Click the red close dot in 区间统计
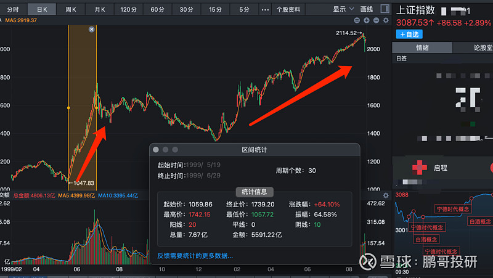Image resolution: width=493 pixels, height=278 pixels. 156,150
